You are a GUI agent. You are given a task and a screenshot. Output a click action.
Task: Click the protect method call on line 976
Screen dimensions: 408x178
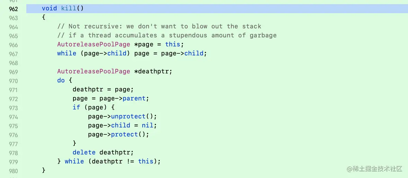point(124,134)
